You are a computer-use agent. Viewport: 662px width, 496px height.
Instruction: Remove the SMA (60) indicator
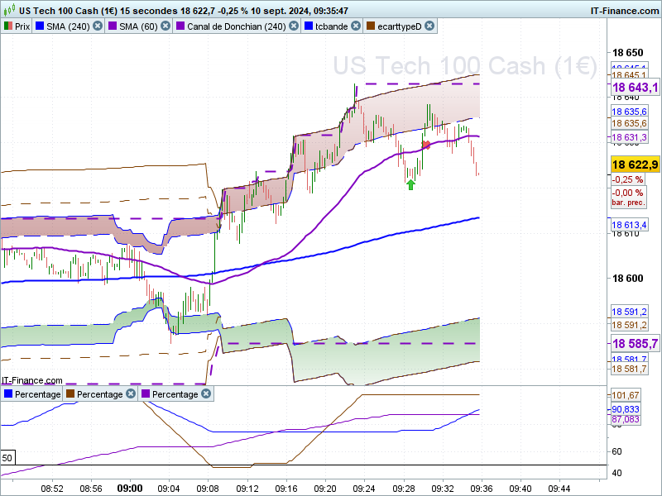click(x=165, y=26)
